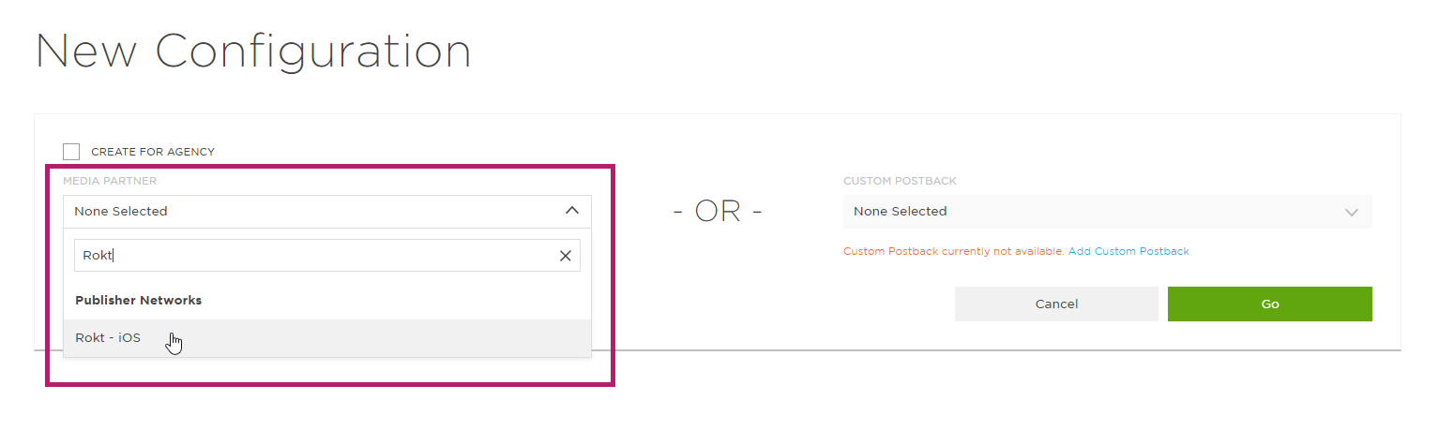Click the orange Custom Postback unavailable message
Screen dimensions: 1439x445
[x=954, y=251]
